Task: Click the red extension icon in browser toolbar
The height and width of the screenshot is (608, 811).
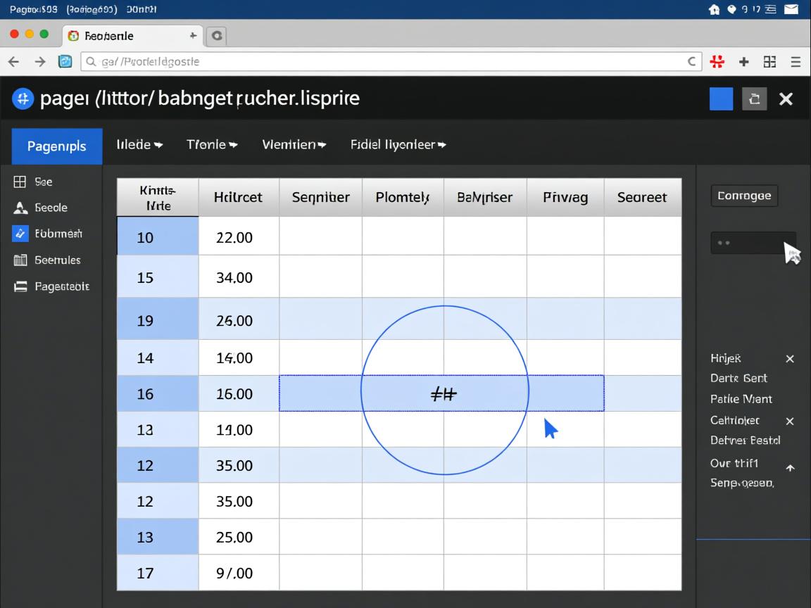Action: click(717, 62)
